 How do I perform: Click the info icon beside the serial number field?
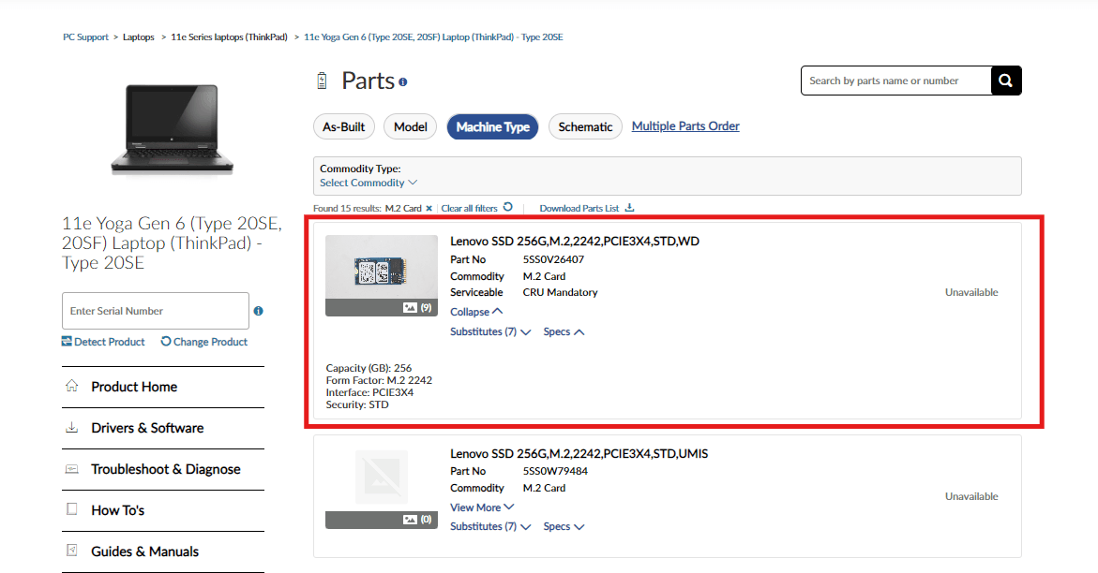click(258, 310)
